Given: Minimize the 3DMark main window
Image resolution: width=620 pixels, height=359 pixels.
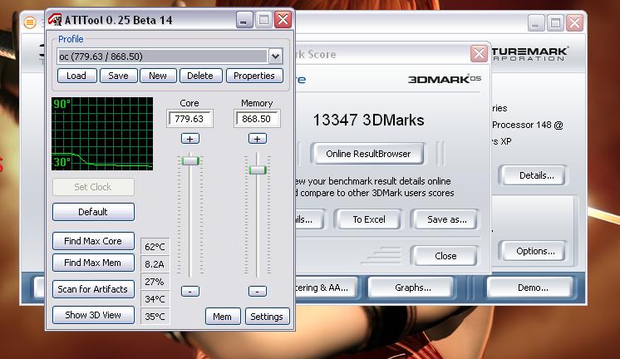Looking at the screenshot, I should click(536, 23).
